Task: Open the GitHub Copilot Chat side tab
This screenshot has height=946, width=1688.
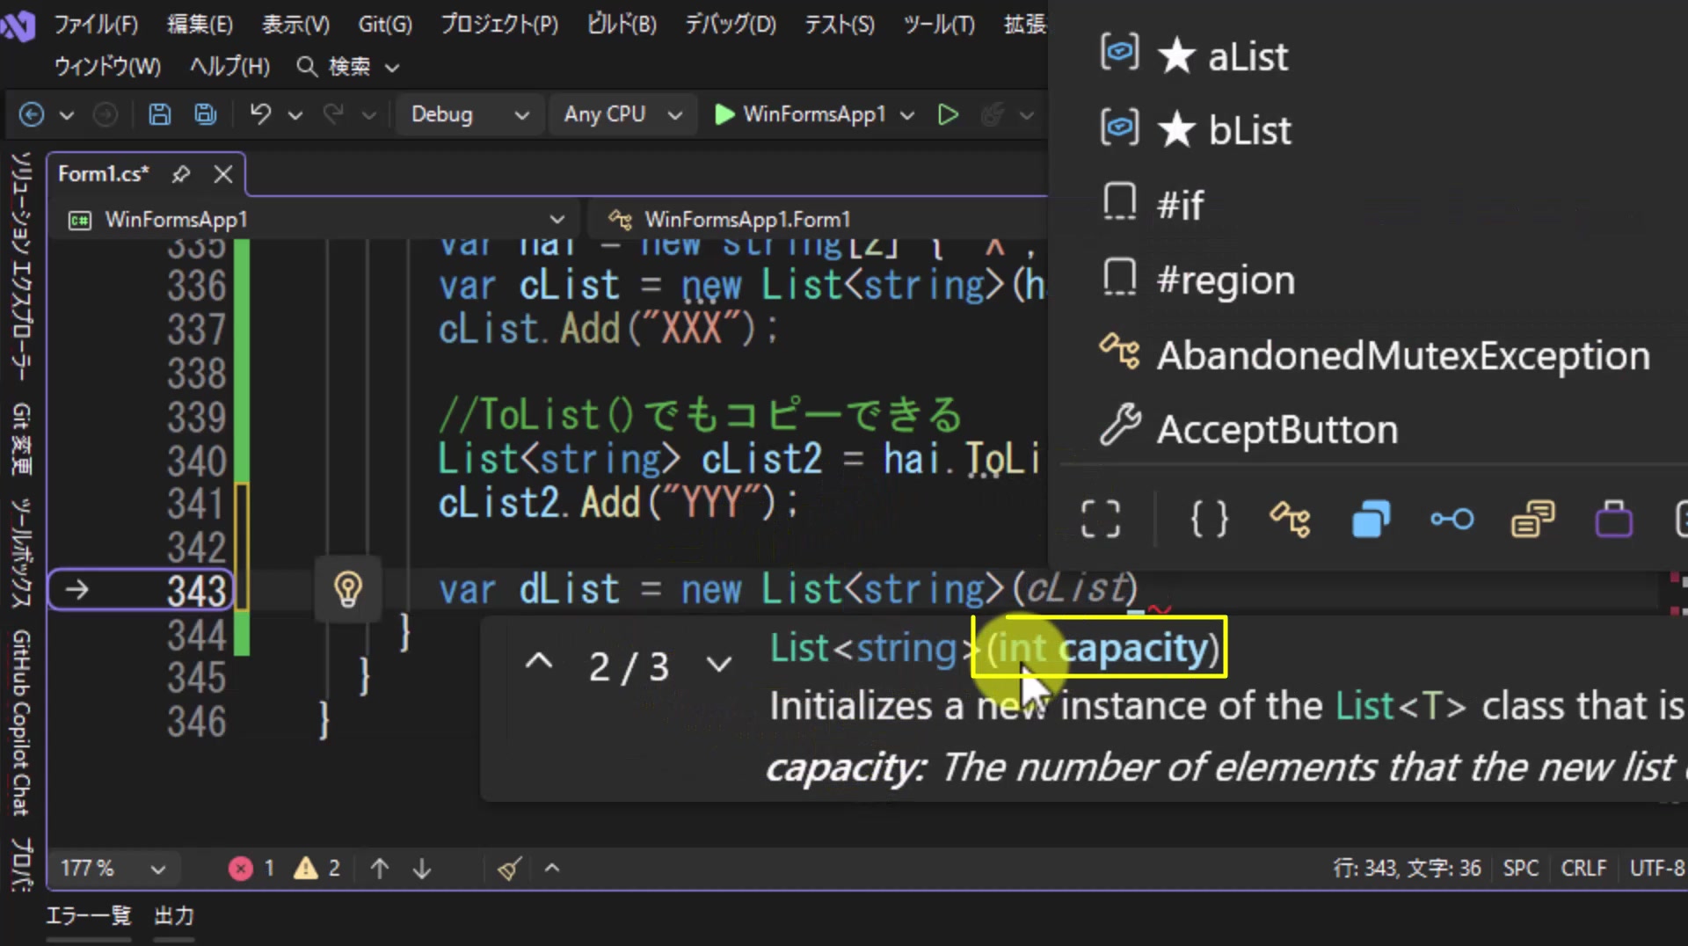Action: (21, 723)
